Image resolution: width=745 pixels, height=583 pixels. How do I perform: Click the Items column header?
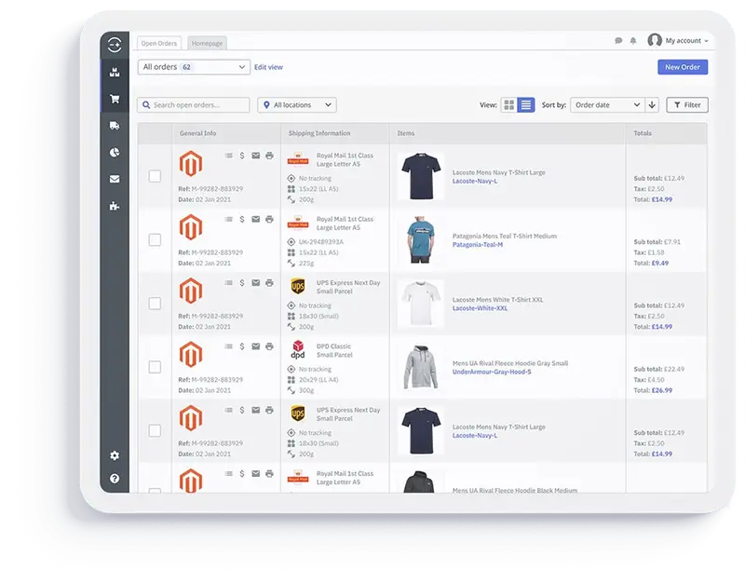[406, 133]
